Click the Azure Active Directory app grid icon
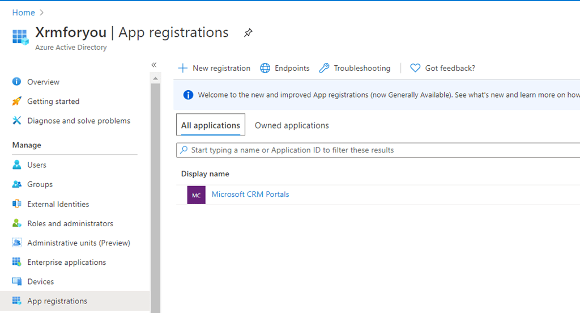 click(20, 37)
